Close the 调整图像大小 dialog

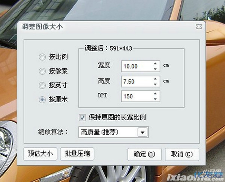(x=199, y=27)
